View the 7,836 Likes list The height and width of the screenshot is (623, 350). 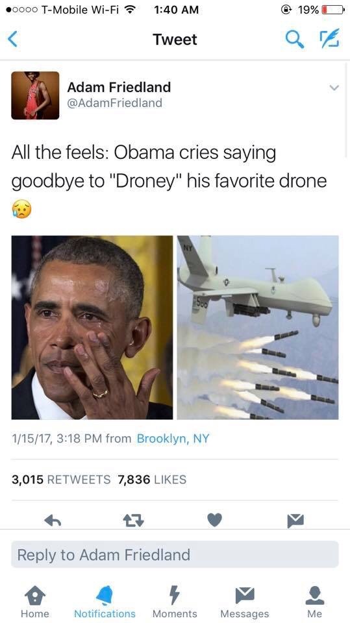152,480
